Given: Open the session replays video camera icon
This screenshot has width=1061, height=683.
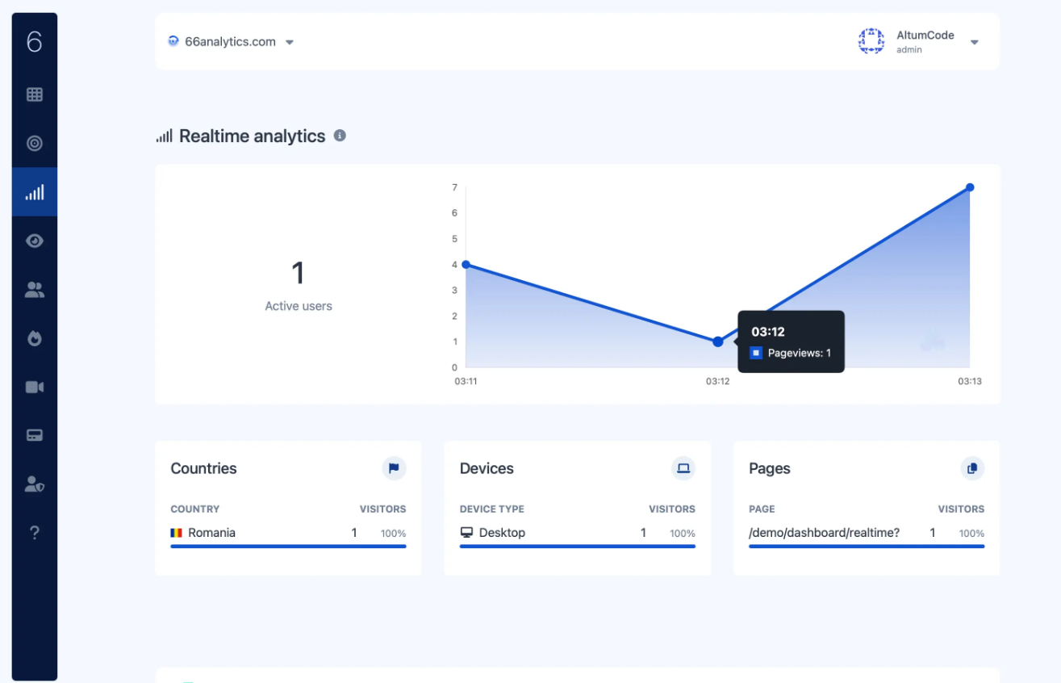Looking at the screenshot, I should [34, 387].
